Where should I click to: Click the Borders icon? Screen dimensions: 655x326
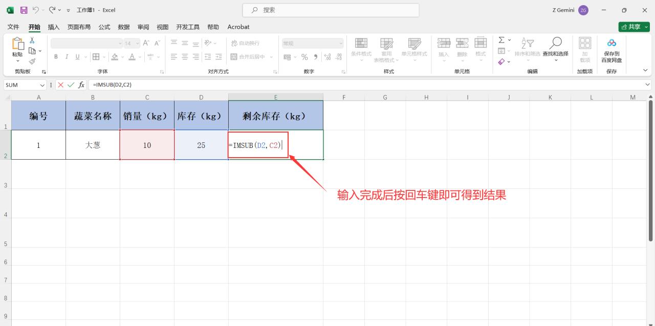[96, 57]
